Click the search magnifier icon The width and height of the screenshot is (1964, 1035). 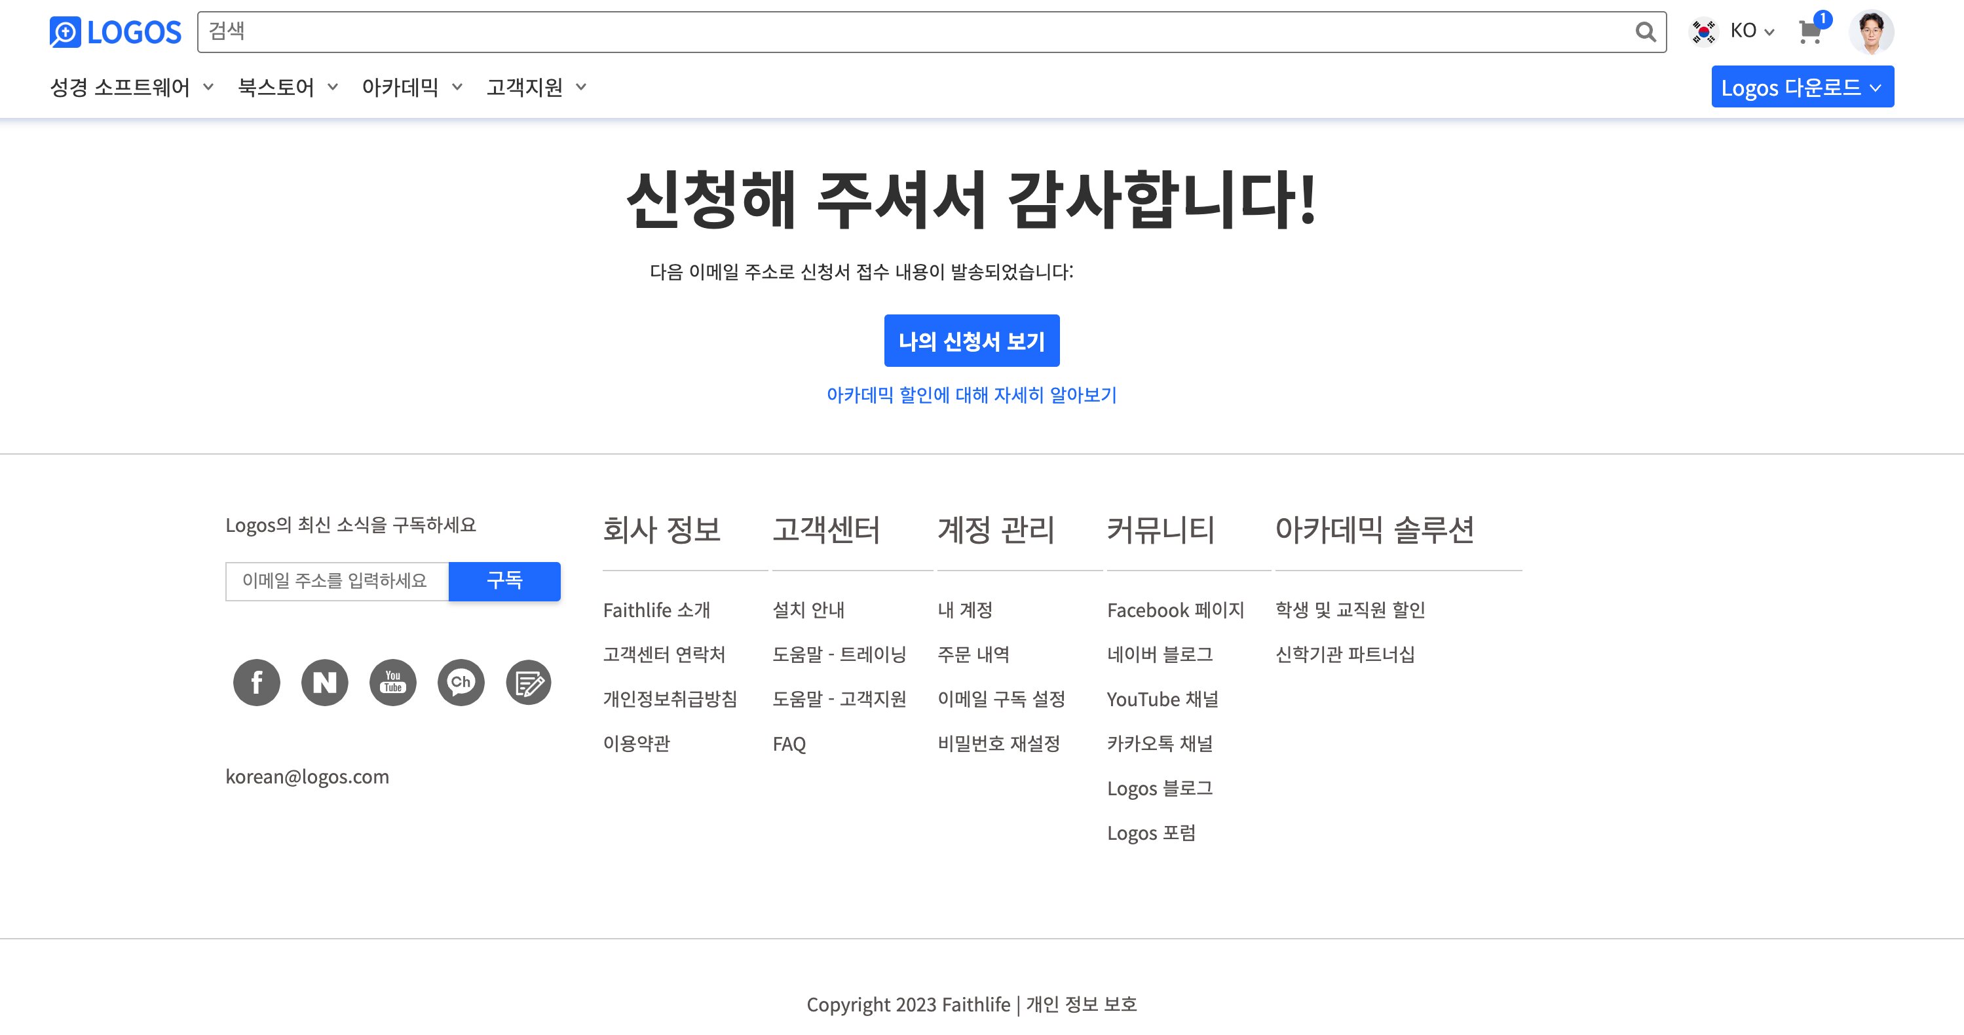(x=1646, y=32)
